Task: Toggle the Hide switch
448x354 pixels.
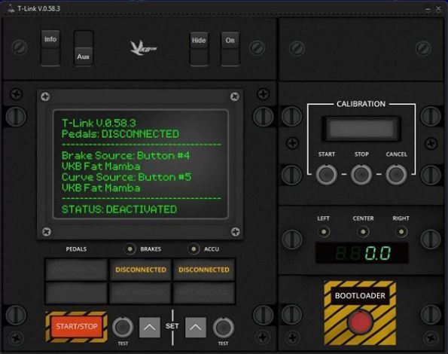Action: coord(199,48)
